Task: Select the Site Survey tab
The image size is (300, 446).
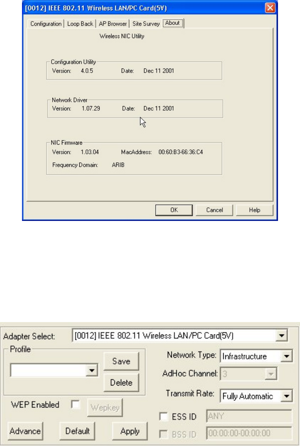Action: (146, 24)
